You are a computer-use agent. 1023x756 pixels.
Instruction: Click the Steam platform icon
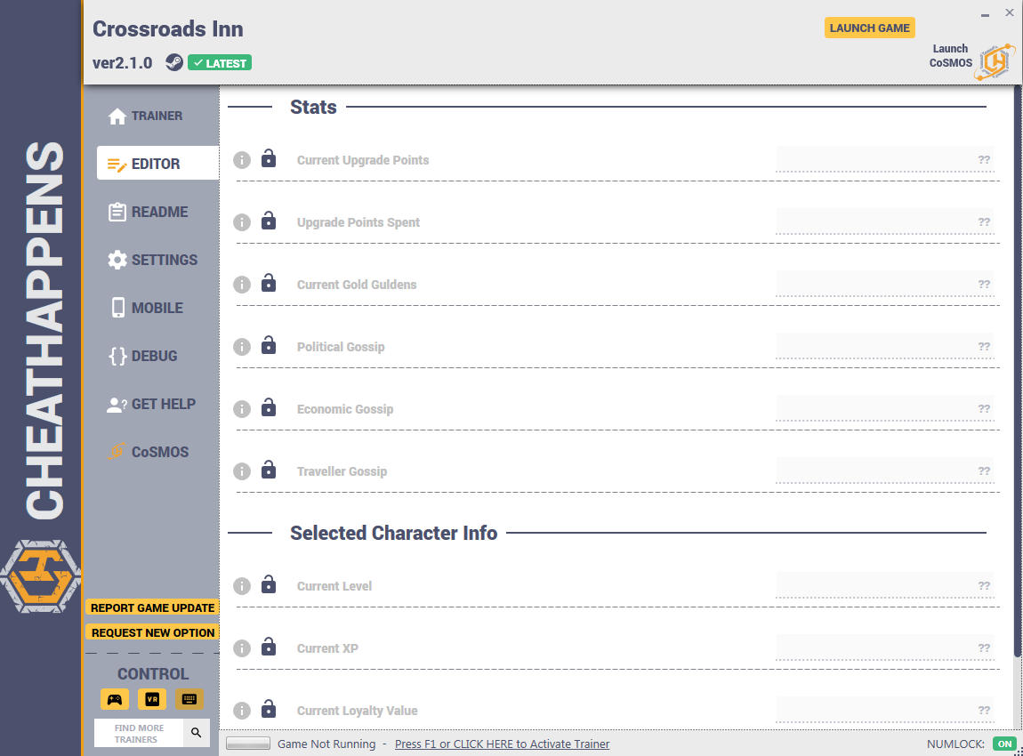174,62
